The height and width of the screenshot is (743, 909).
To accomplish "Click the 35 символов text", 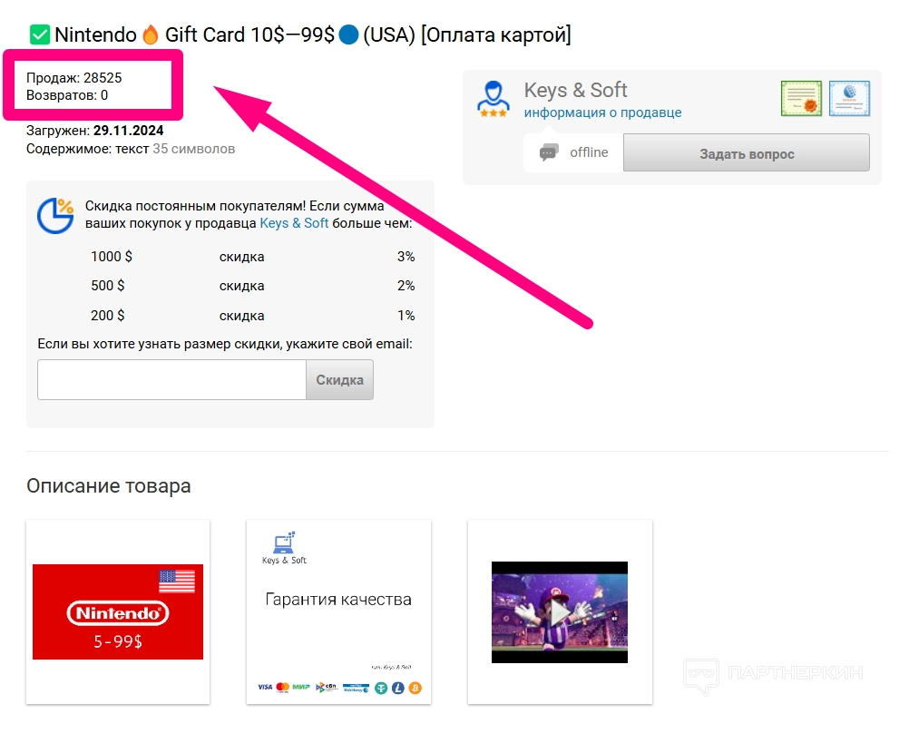I will (193, 149).
